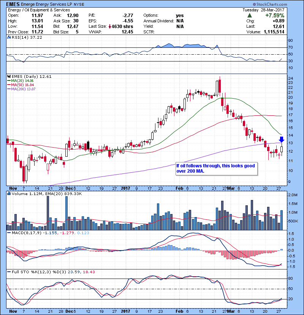Click the 2017 label on the price chart axis
Viewport: 304px width, 315px height.
tap(125, 189)
